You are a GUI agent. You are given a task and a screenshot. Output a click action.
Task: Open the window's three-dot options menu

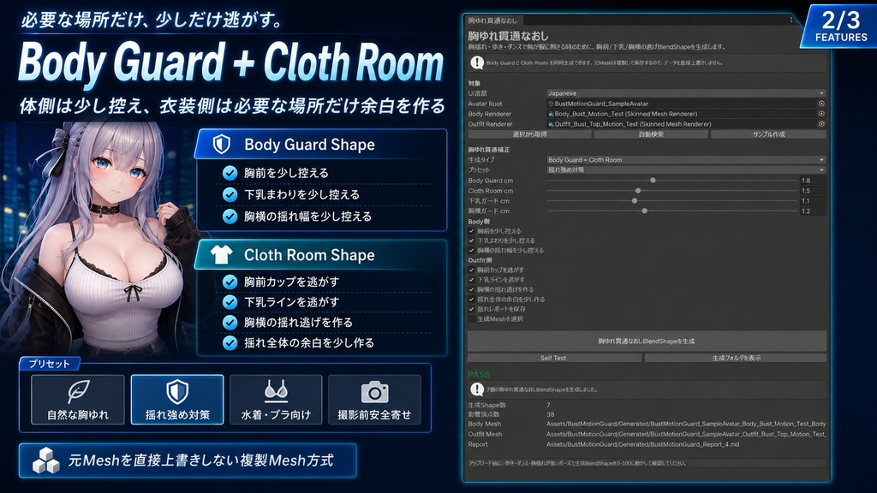tap(790, 20)
